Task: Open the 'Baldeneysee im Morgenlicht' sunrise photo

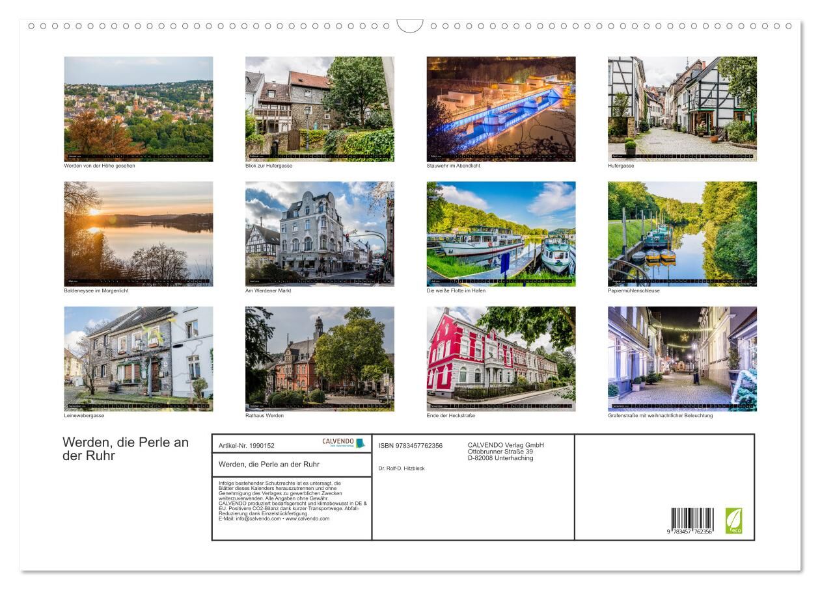Action: tap(138, 233)
